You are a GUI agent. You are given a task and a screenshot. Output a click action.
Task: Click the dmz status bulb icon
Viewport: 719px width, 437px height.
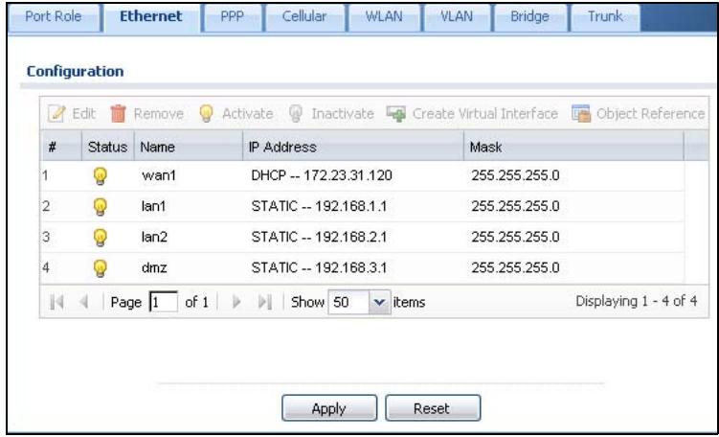101,268
